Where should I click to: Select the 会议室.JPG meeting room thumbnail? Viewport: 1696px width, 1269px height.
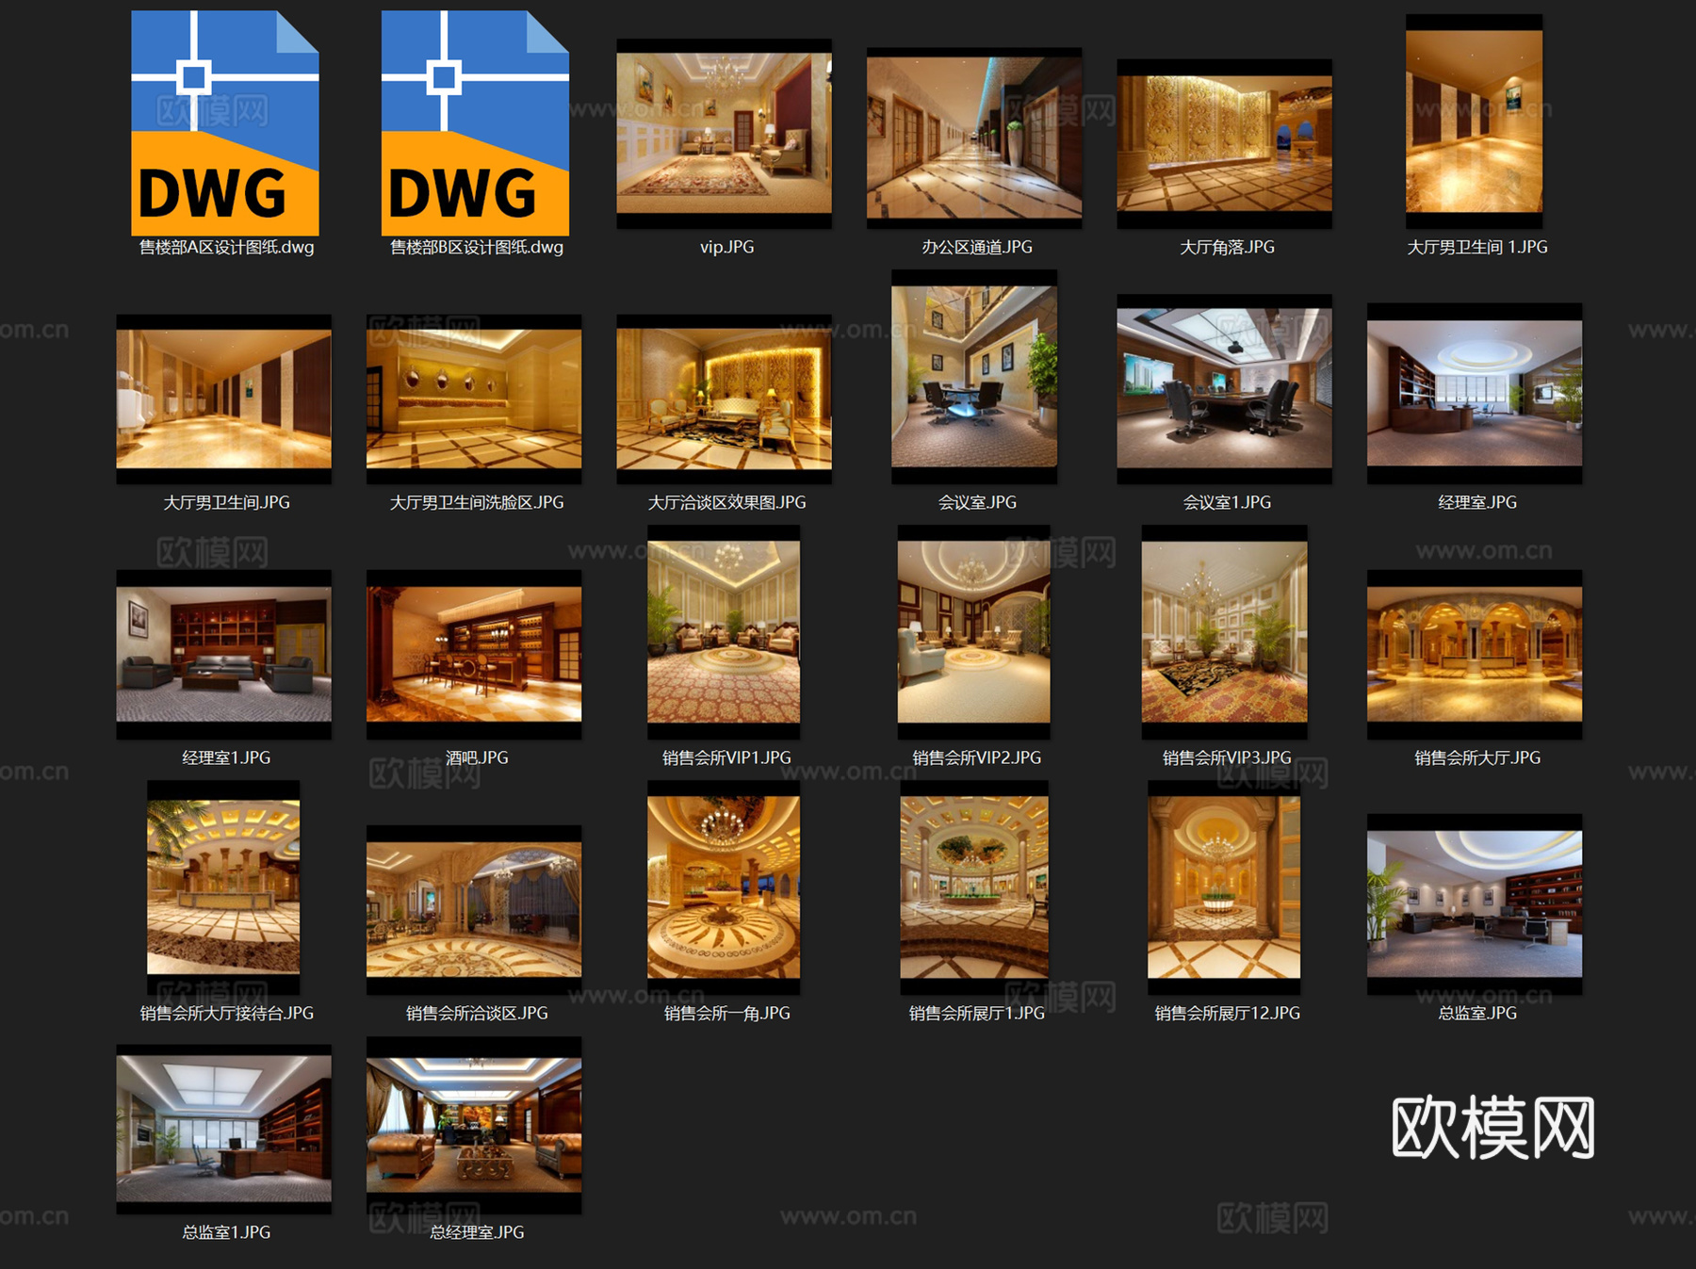[974, 377]
